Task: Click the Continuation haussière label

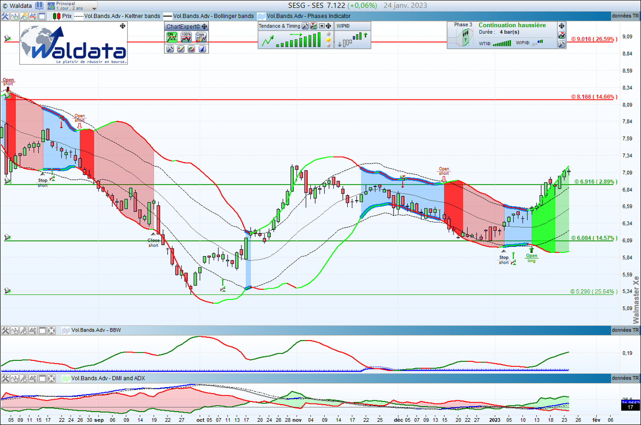Action: pyautogui.click(x=512, y=25)
